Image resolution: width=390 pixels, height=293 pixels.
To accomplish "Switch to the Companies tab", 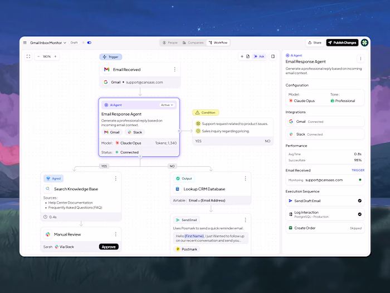I will 193,42.
